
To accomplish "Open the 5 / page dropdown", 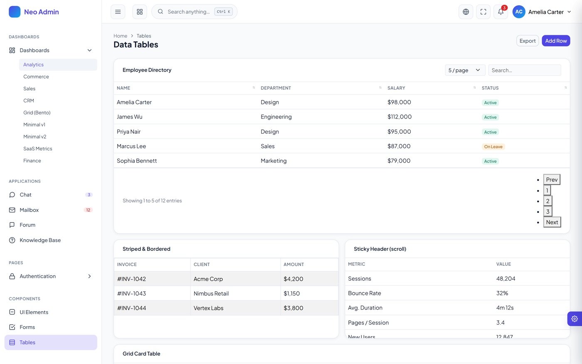I will (x=465, y=70).
